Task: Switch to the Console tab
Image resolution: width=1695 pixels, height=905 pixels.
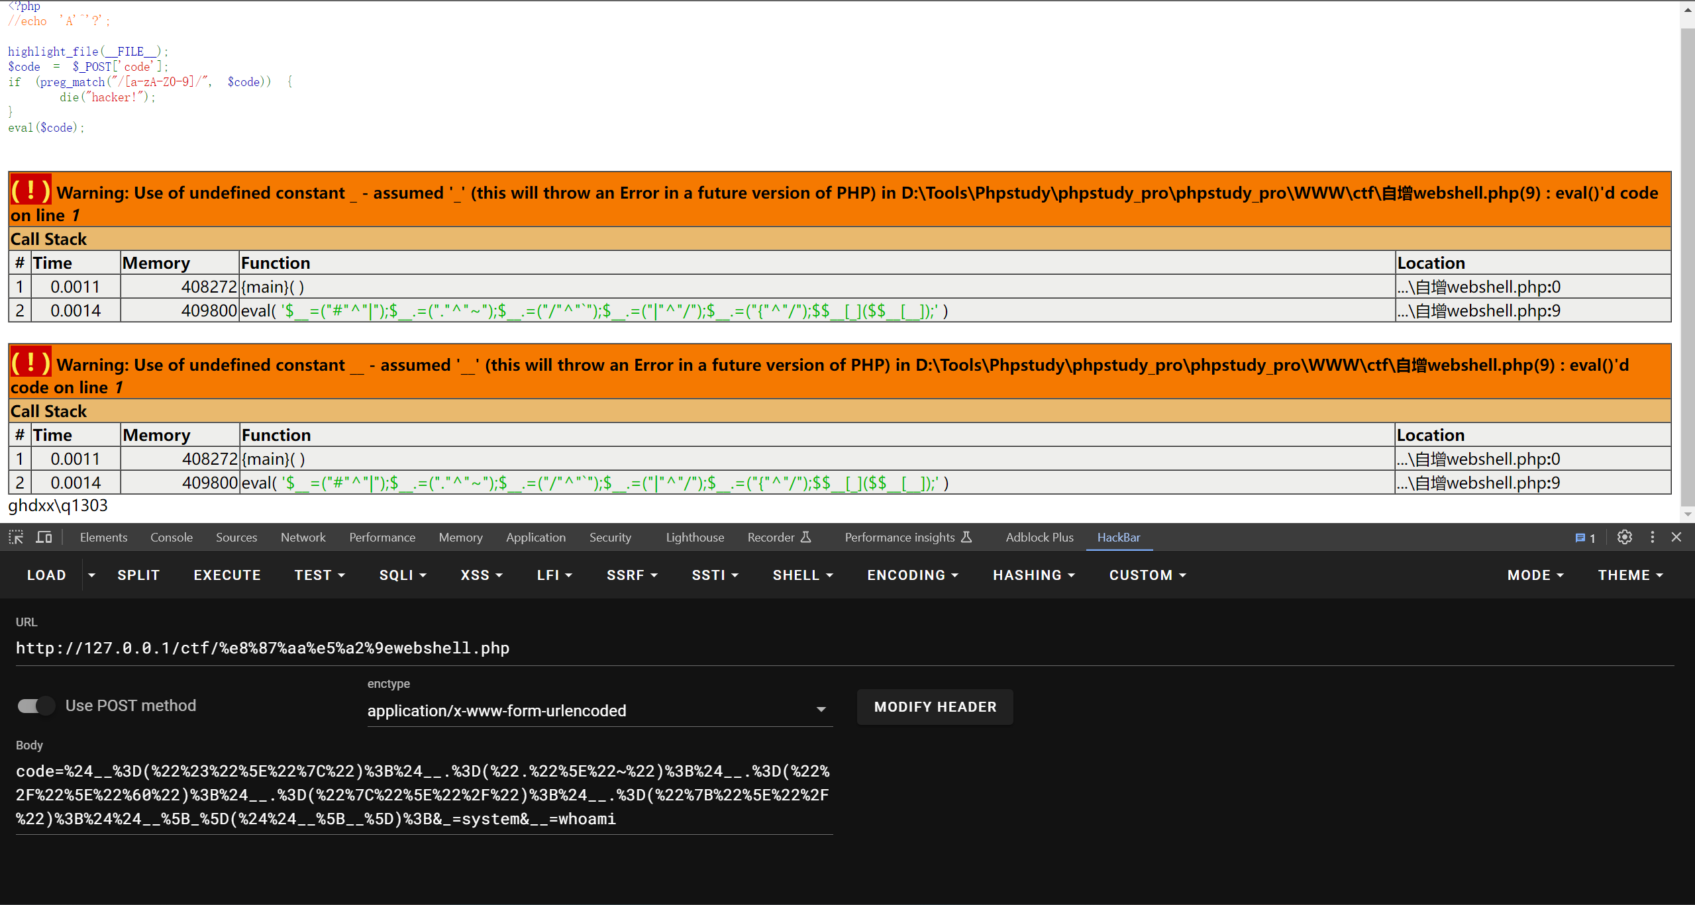Action: pyautogui.click(x=172, y=537)
